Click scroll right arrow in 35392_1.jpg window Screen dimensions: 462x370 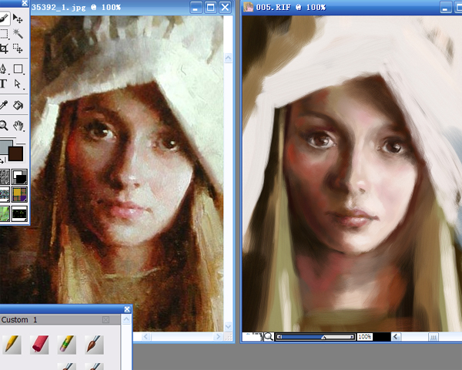point(219,337)
